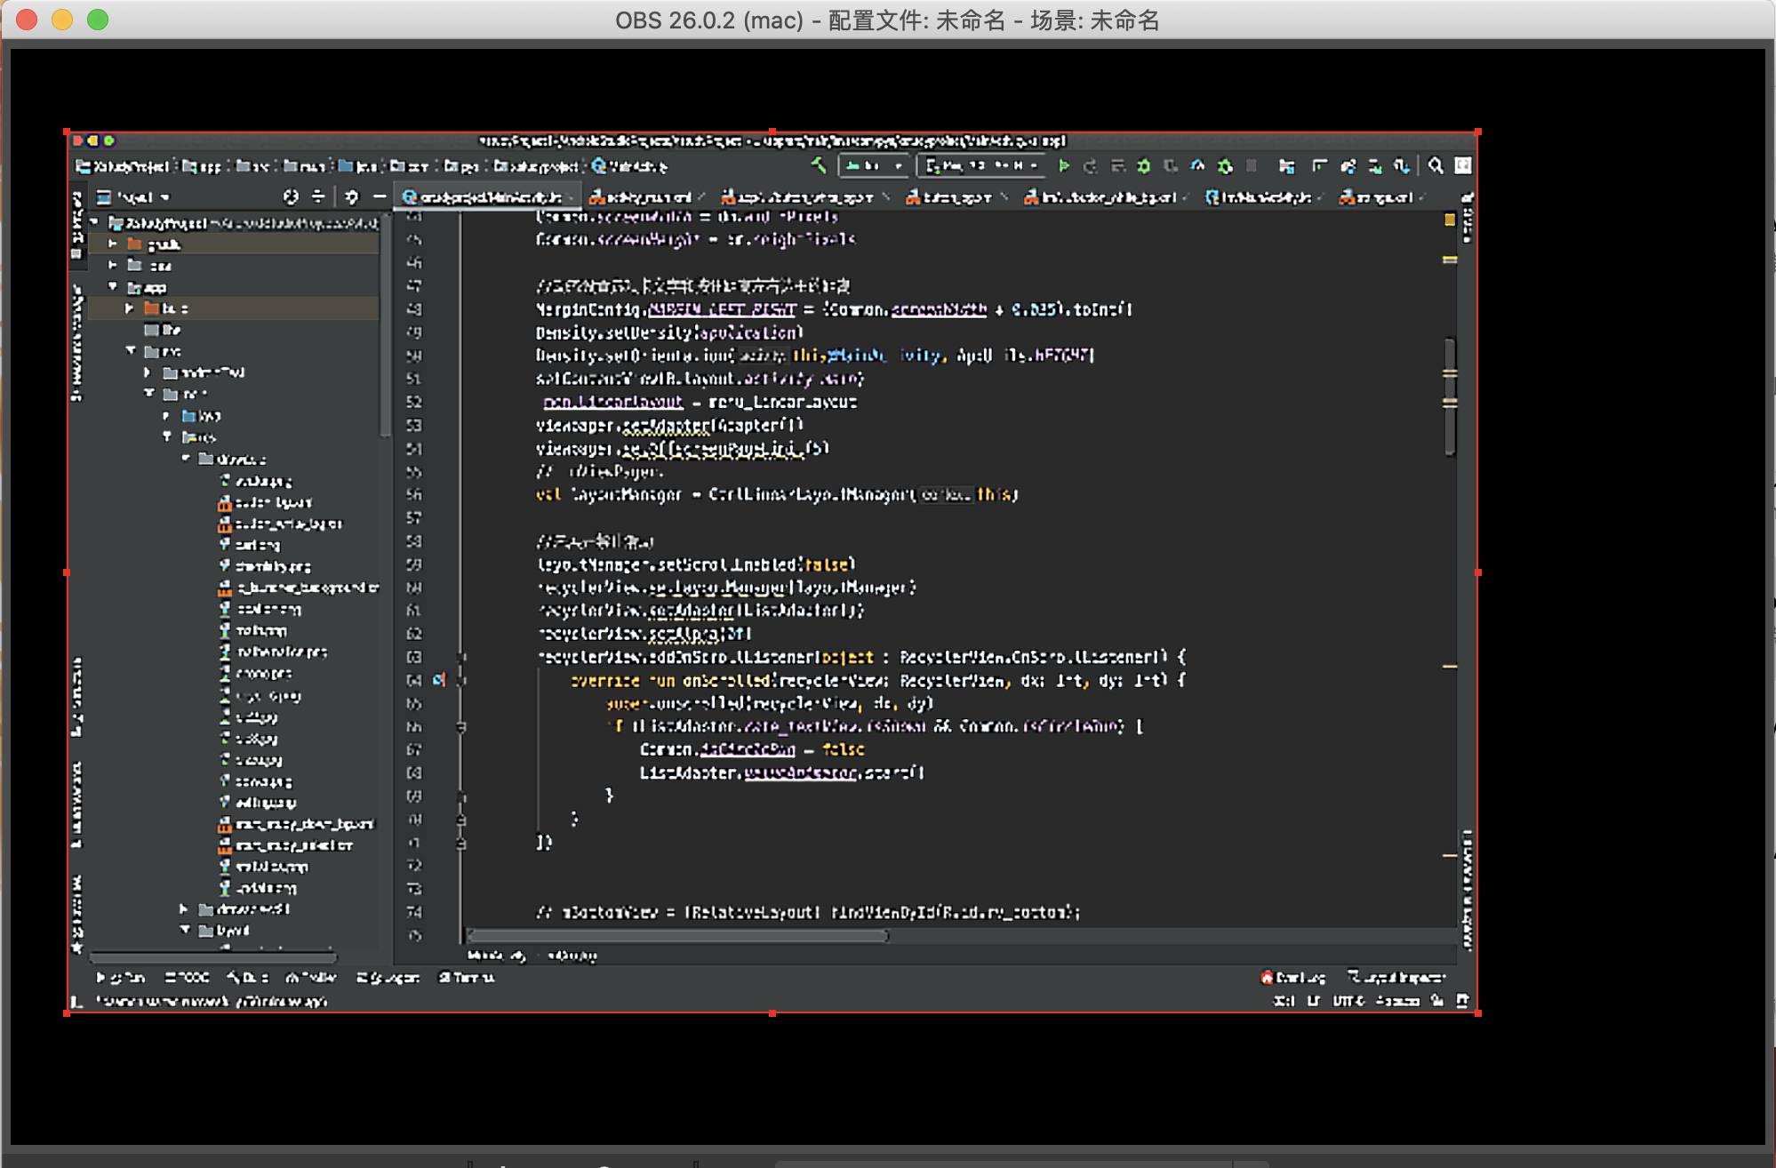Click the lock icon in IDE status bar
Screen dimensions: 1776x1168
[1437, 1001]
